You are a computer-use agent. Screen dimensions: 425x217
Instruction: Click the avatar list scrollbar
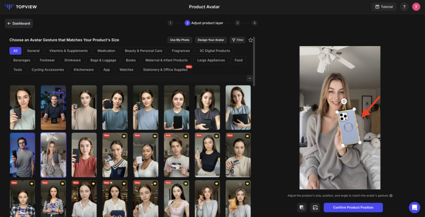pyautogui.click(x=254, y=61)
